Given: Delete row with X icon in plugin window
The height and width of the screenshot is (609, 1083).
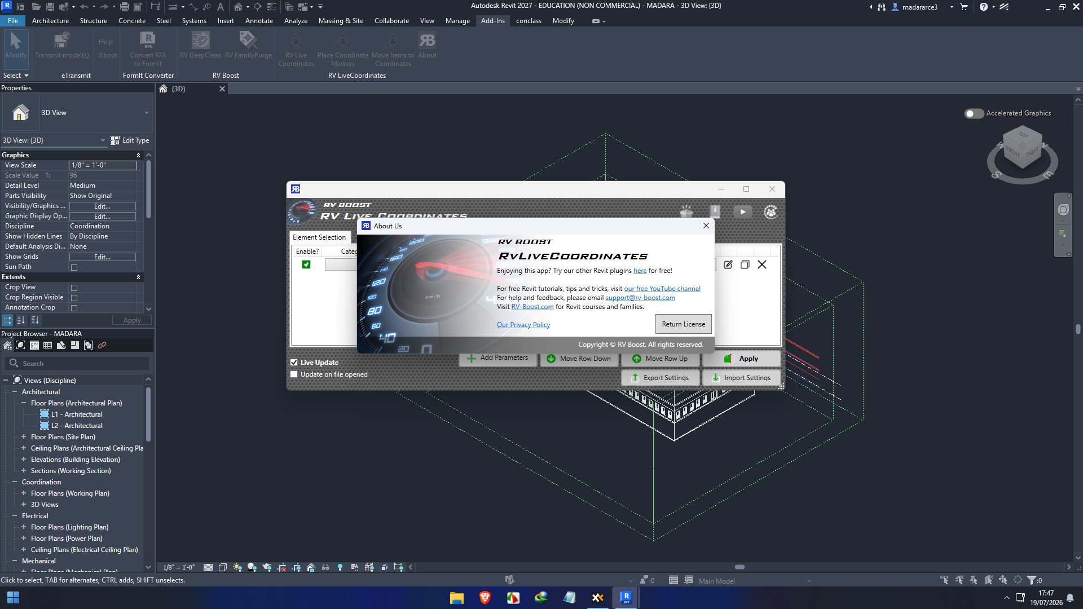Looking at the screenshot, I should [x=762, y=264].
